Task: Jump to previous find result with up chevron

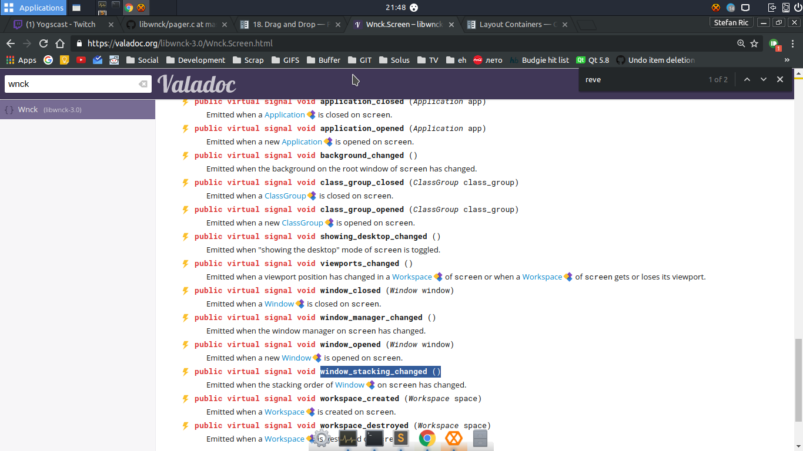Action: (747, 79)
